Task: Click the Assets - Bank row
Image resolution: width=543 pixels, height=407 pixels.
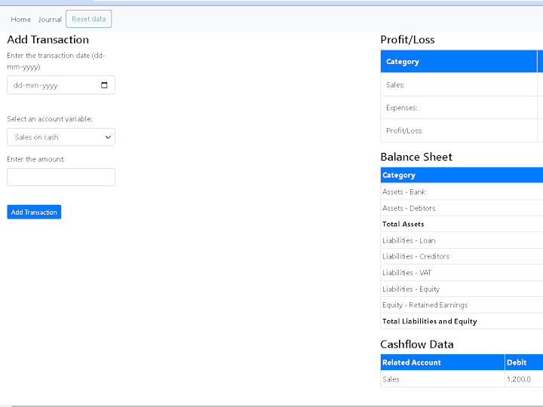Action: (x=462, y=191)
